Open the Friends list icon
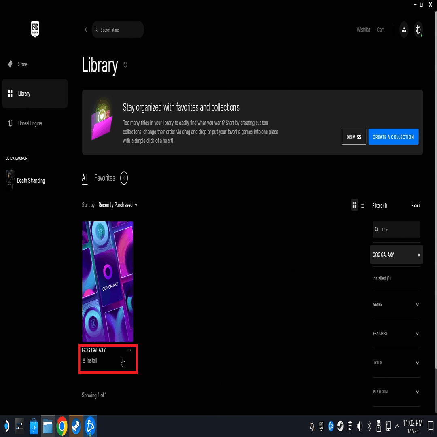Screen dimensions: 437x437 (403, 30)
